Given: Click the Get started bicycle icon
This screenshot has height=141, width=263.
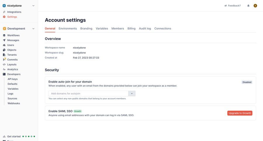Looking at the screenshot, I should click(x=4, y=137).
